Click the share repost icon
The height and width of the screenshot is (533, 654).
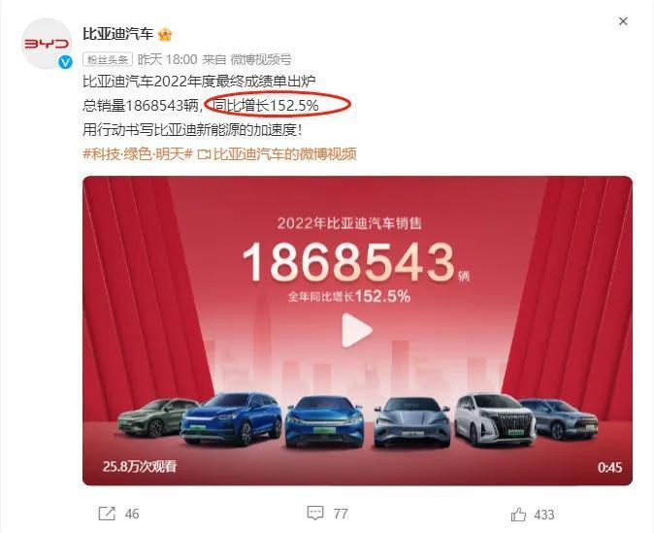point(107,514)
